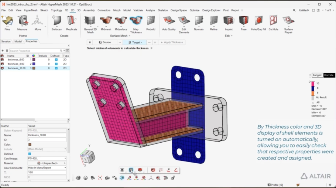Switch to the Model browser tab
Image resolution: width=336 pixels, height=188 pixels.
click(18, 42)
